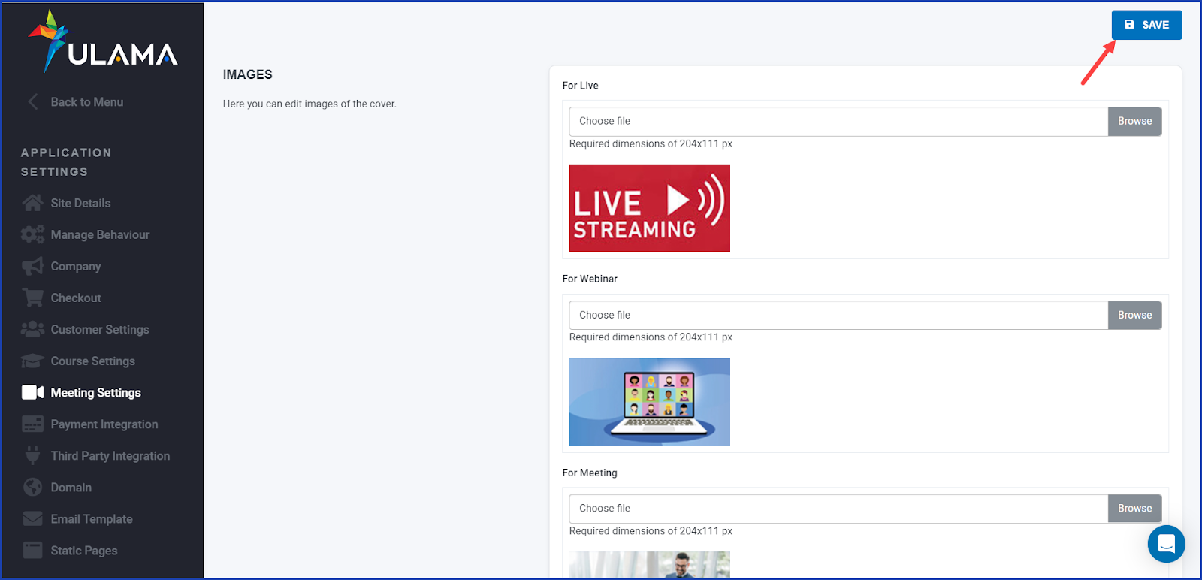Browse for a Live cover image
Screen dimensions: 1202x580
click(1134, 121)
